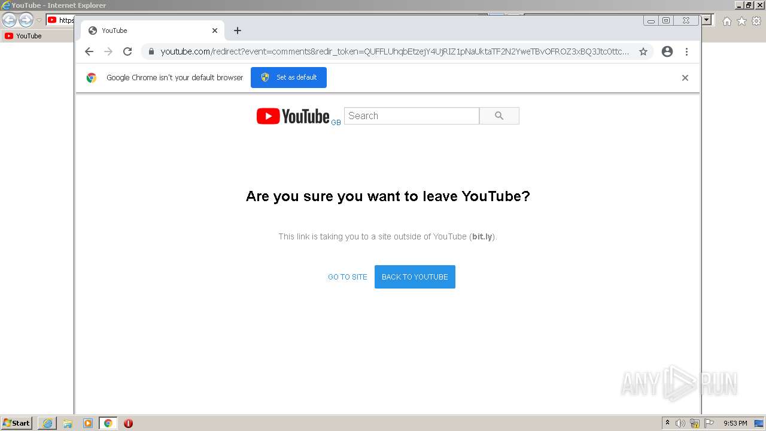Close the YouTube tab in Chrome
Image resolution: width=766 pixels, height=431 pixels.
click(x=215, y=31)
